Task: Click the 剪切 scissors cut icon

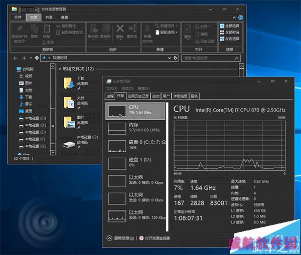Action: pos(48,42)
